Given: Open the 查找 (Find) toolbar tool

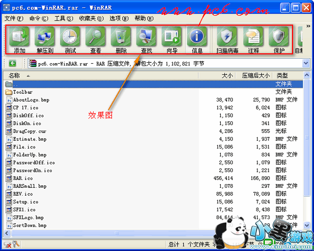Looking at the screenshot, I should (147, 40).
